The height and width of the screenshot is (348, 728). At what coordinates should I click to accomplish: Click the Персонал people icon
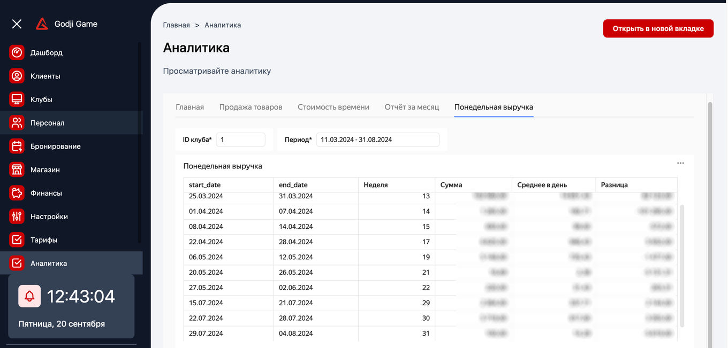pyautogui.click(x=16, y=122)
